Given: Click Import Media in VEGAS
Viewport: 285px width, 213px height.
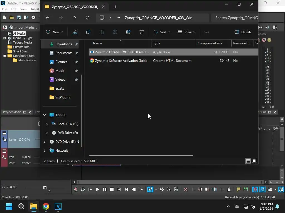Looking at the screenshot, I should [24, 27].
